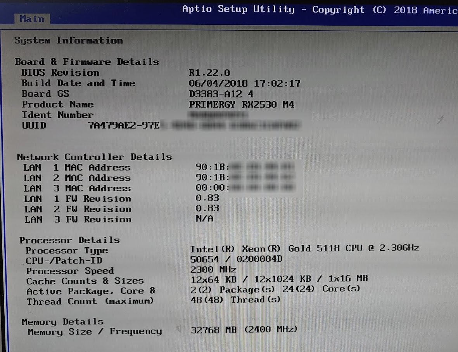
Task: Click LAN 3 FW Revision value N/A
Action: point(204,218)
